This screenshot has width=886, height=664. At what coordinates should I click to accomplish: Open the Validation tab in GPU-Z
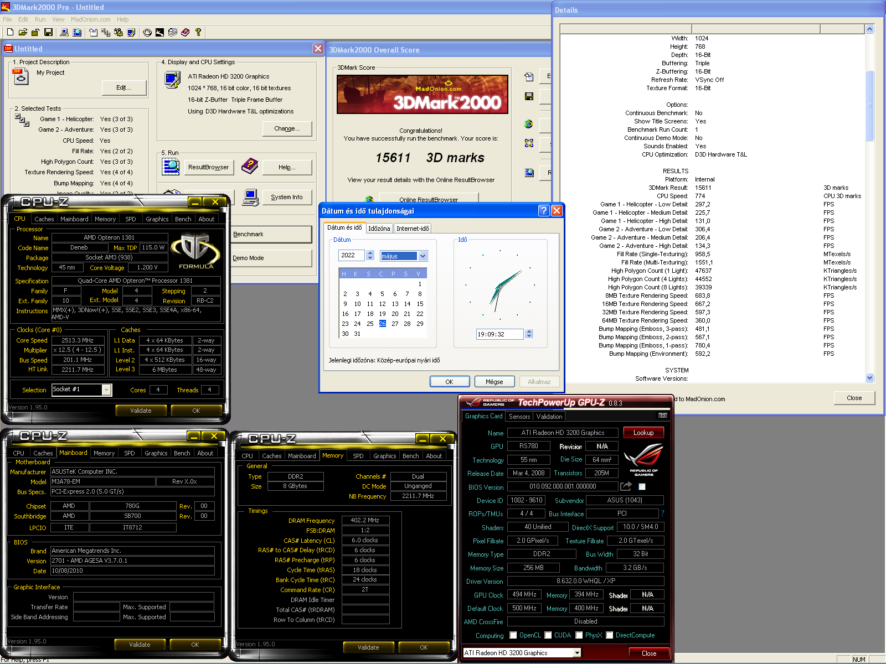point(549,417)
